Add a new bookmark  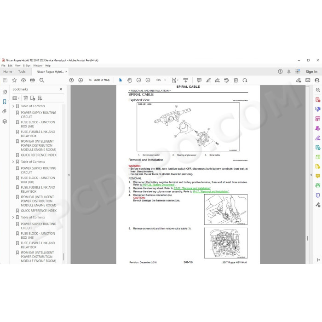point(33,98)
